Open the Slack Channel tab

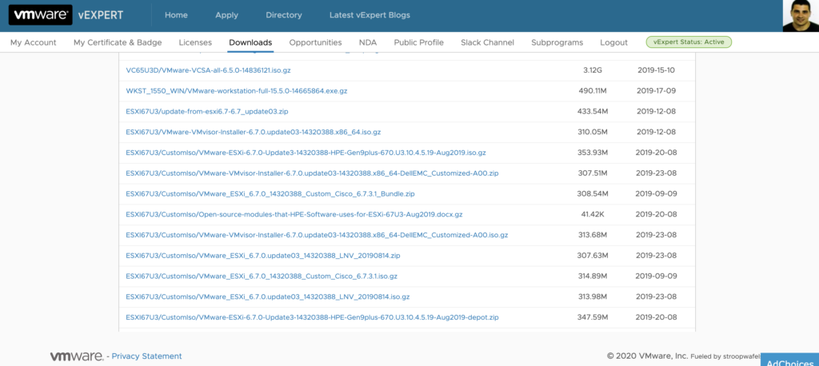[487, 42]
